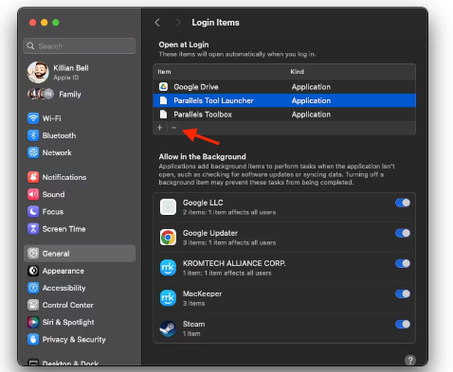Open Notifications settings label
The height and width of the screenshot is (372, 453).
[x=64, y=177]
